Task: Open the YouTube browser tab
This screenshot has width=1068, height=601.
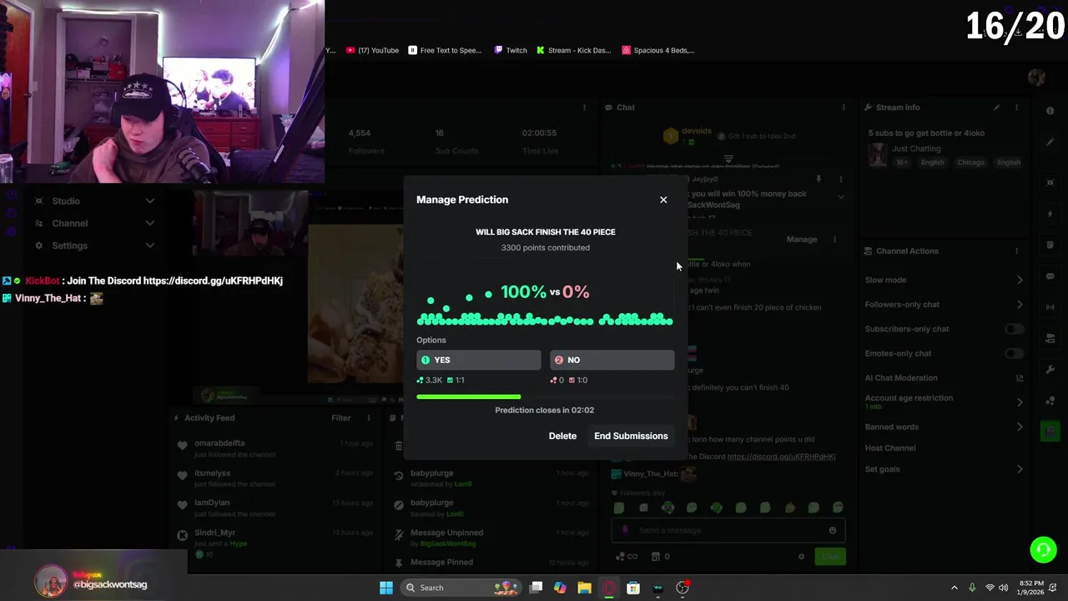Action: [x=372, y=50]
